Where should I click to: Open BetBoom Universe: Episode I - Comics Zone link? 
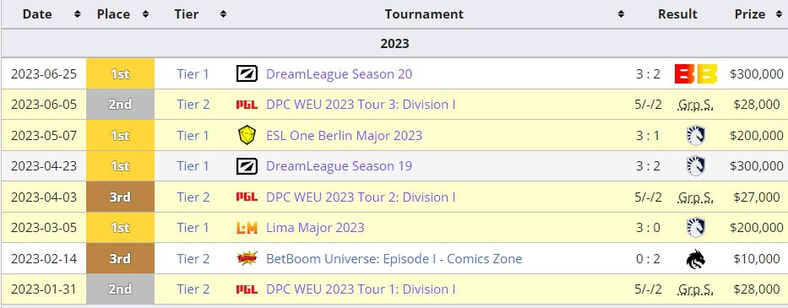tap(394, 259)
